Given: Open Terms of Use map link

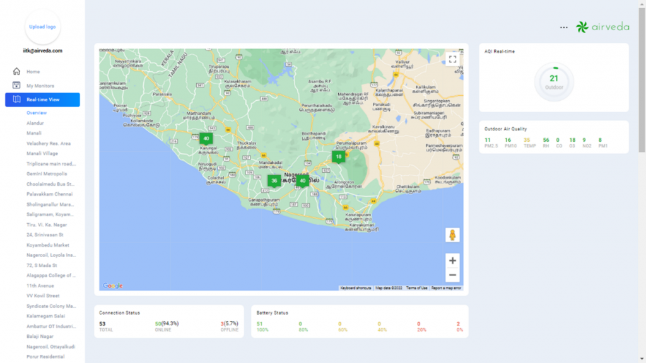Looking at the screenshot, I should coord(416,288).
